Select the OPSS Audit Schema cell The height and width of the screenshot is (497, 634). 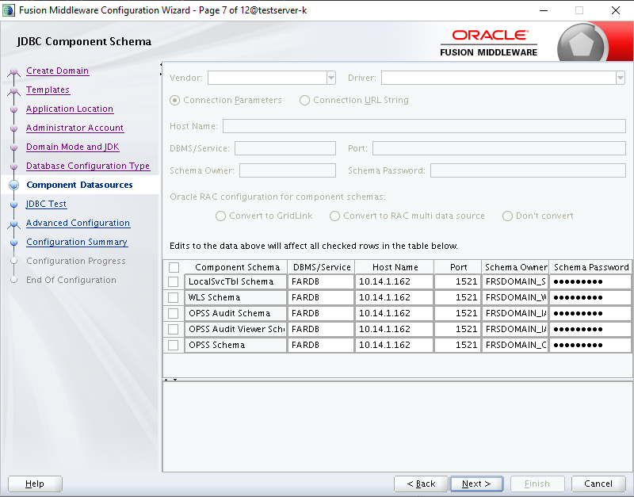(x=236, y=313)
